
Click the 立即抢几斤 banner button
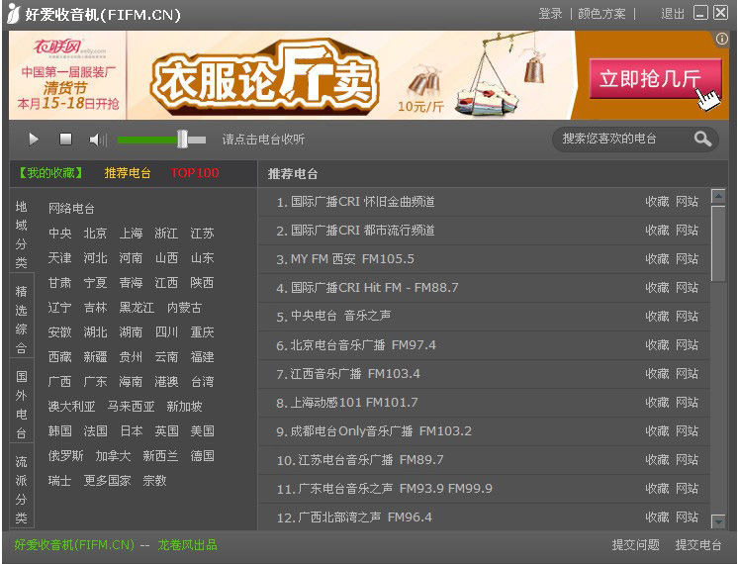[655, 78]
